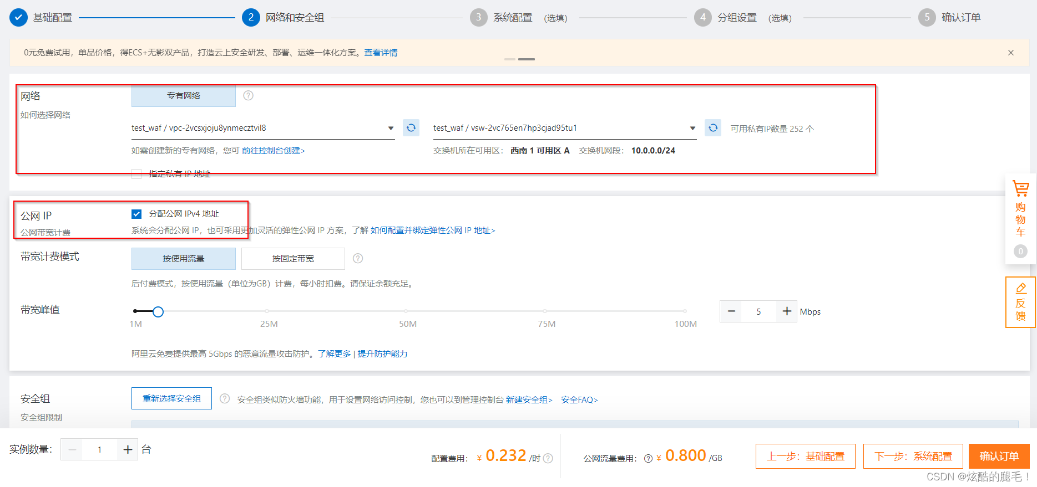This screenshot has height=487, width=1037.
Task: Go to step 4 分组设置
Action: pyautogui.click(x=742, y=17)
